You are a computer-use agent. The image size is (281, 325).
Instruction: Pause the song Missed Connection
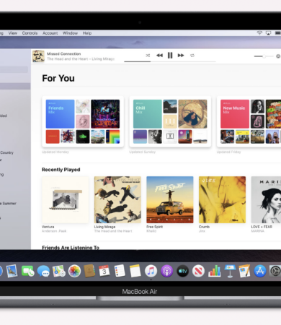pyautogui.click(x=170, y=56)
